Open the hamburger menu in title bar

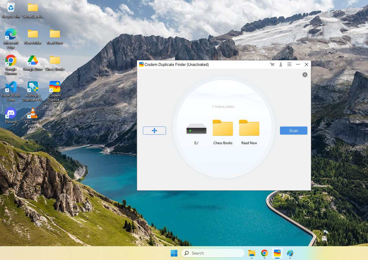(289, 64)
